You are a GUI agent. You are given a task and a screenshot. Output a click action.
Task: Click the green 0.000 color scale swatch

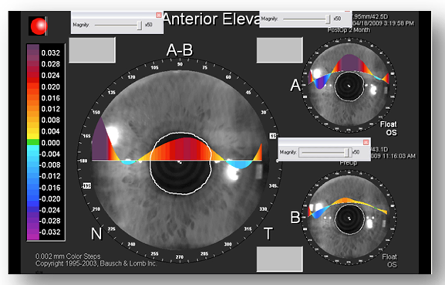point(33,142)
